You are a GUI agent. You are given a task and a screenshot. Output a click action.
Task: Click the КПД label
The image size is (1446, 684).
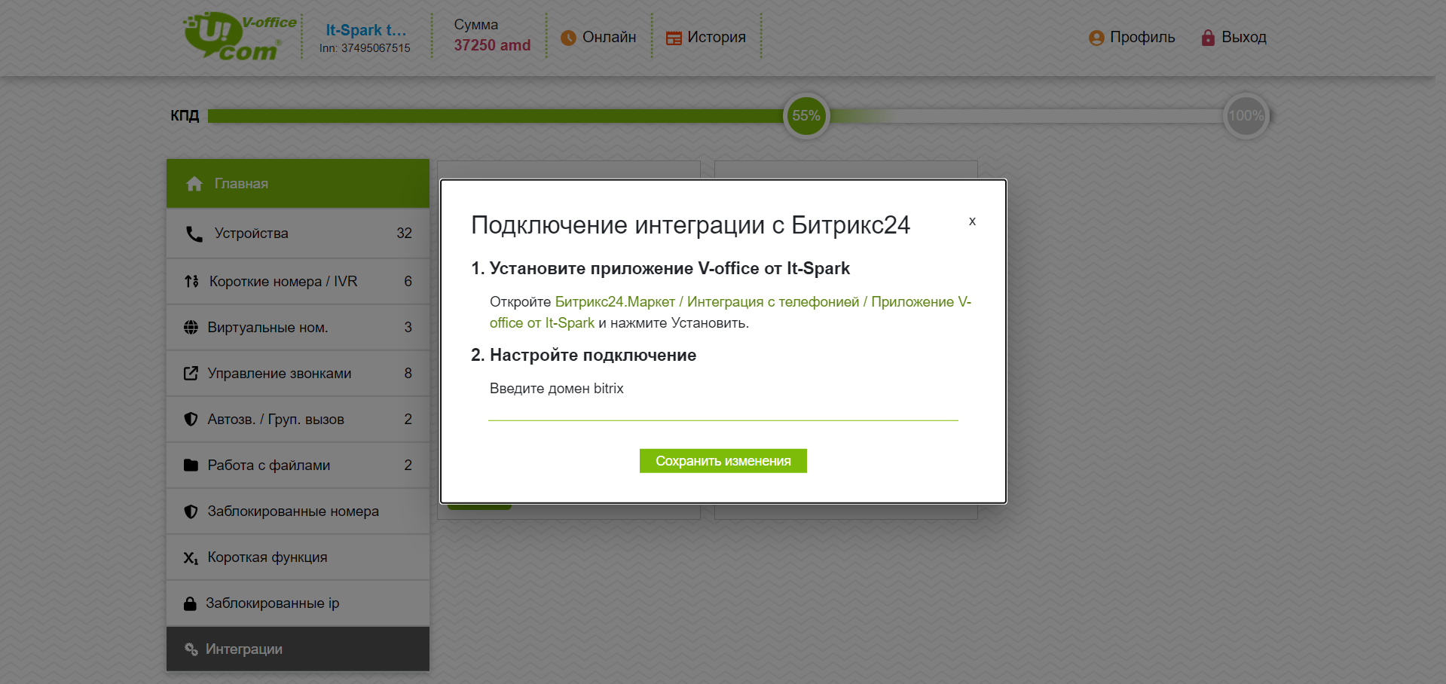185,115
